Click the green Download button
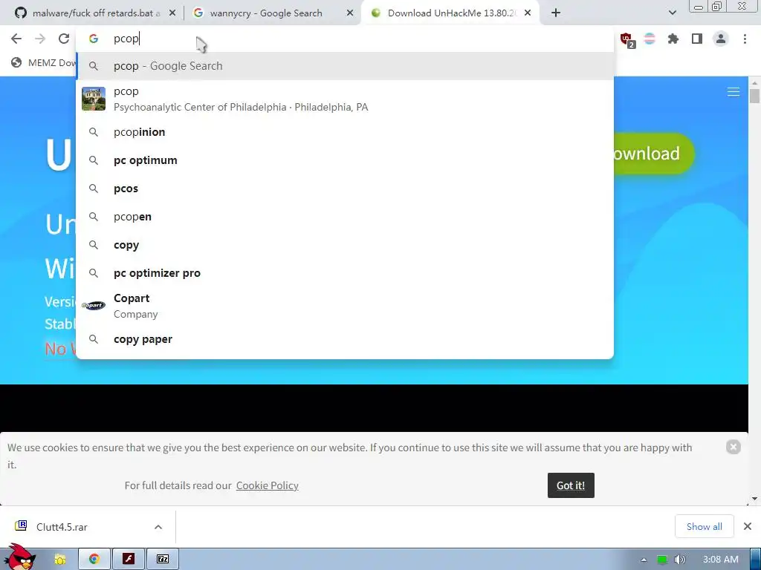Image resolution: width=761 pixels, height=570 pixels. pos(652,154)
